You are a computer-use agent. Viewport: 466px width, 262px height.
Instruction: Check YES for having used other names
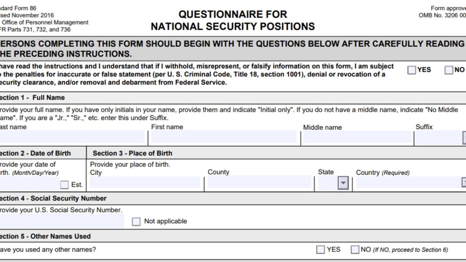pyautogui.click(x=321, y=250)
